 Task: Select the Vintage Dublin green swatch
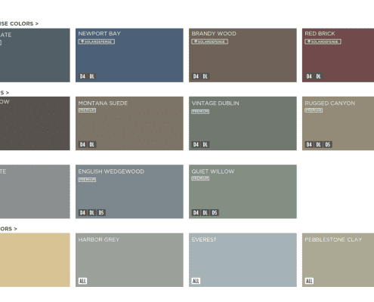(x=243, y=123)
